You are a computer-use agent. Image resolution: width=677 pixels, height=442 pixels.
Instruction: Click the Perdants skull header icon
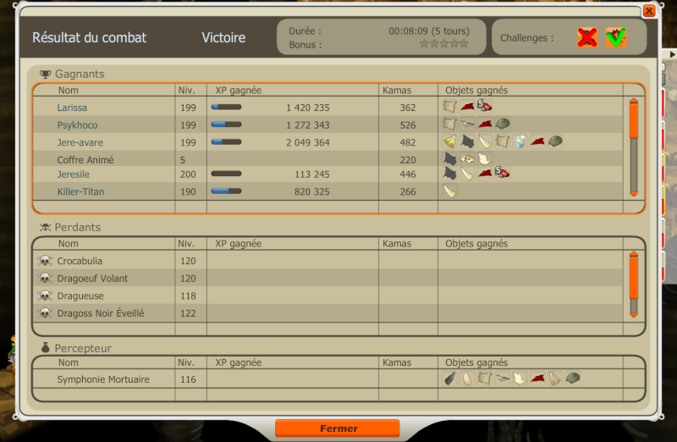pos(45,227)
